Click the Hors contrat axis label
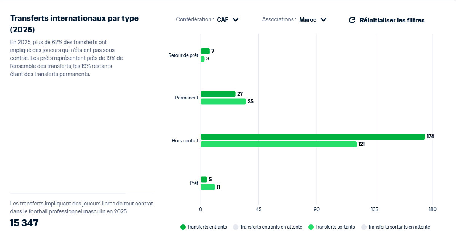Screen dimensions: 456x243 [185, 140]
